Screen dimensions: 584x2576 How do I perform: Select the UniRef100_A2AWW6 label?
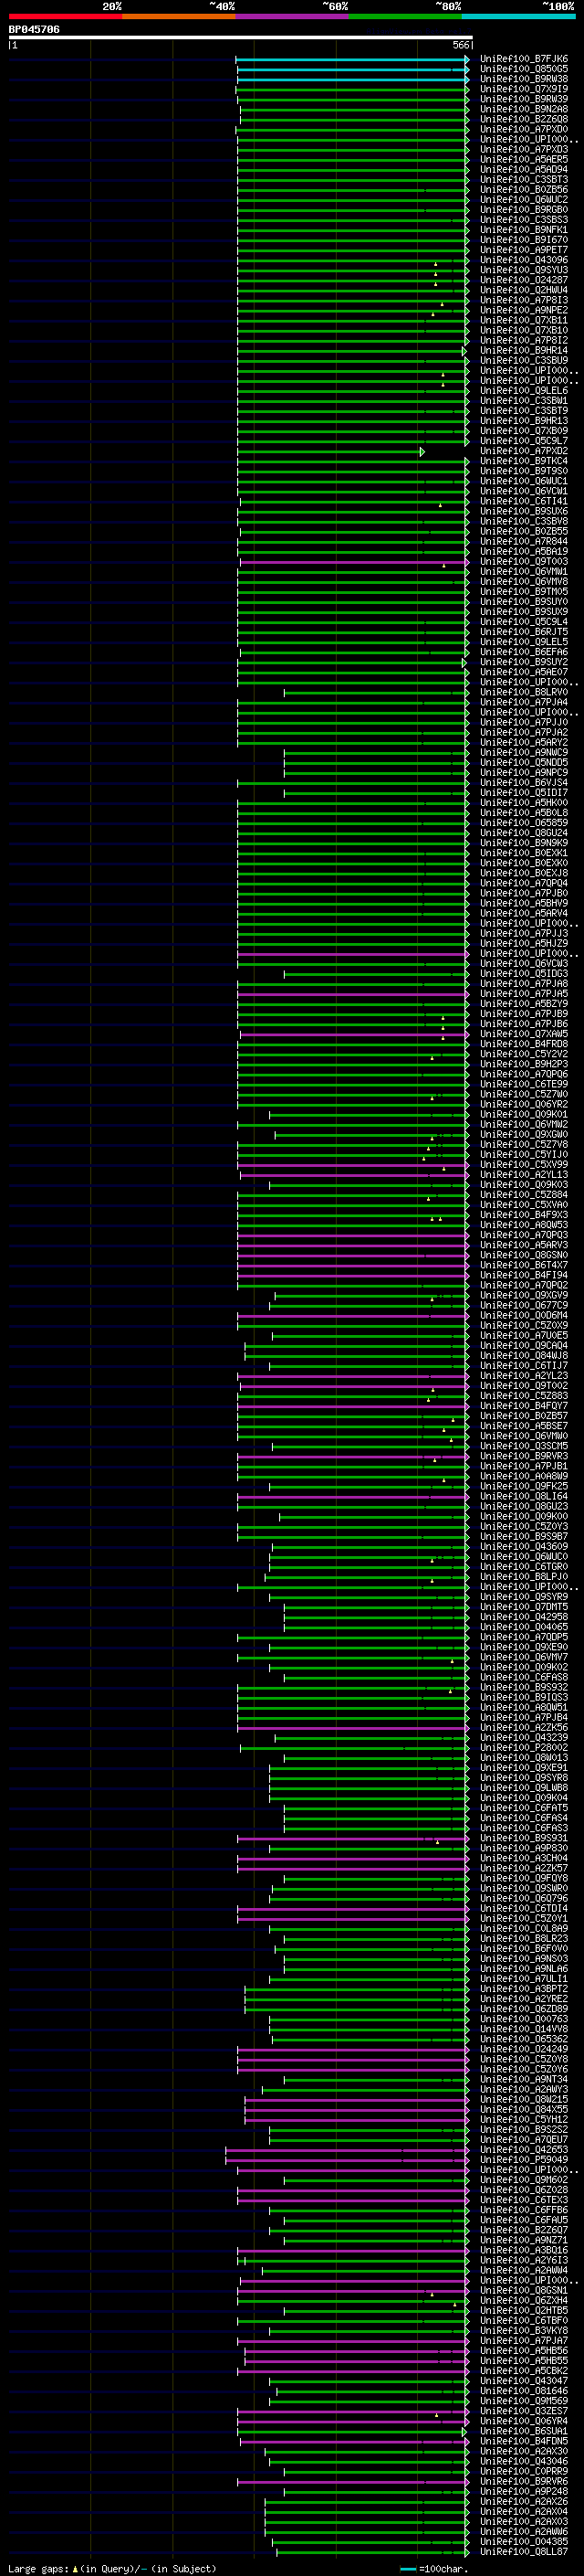point(524,2531)
